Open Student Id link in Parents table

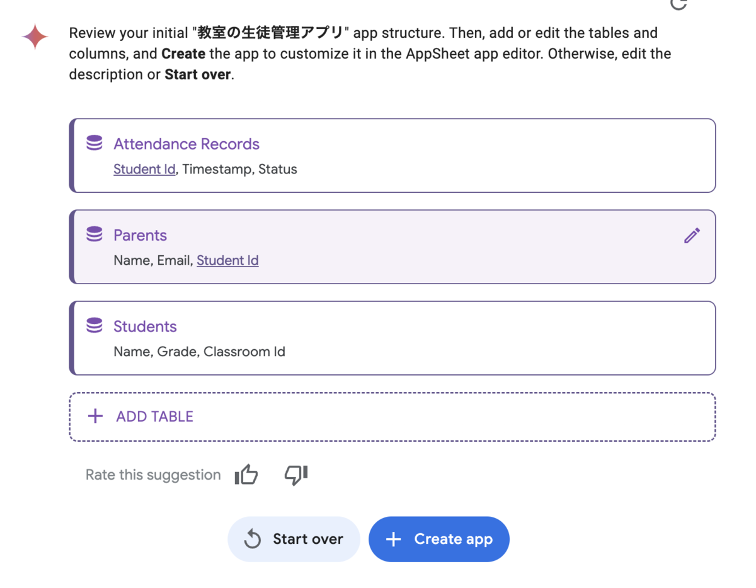tap(227, 261)
